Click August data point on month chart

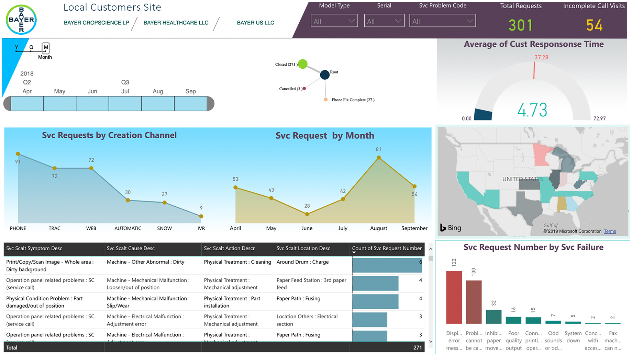click(378, 158)
